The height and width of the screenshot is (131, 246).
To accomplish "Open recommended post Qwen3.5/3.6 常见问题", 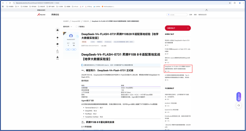I will point(171,110).
